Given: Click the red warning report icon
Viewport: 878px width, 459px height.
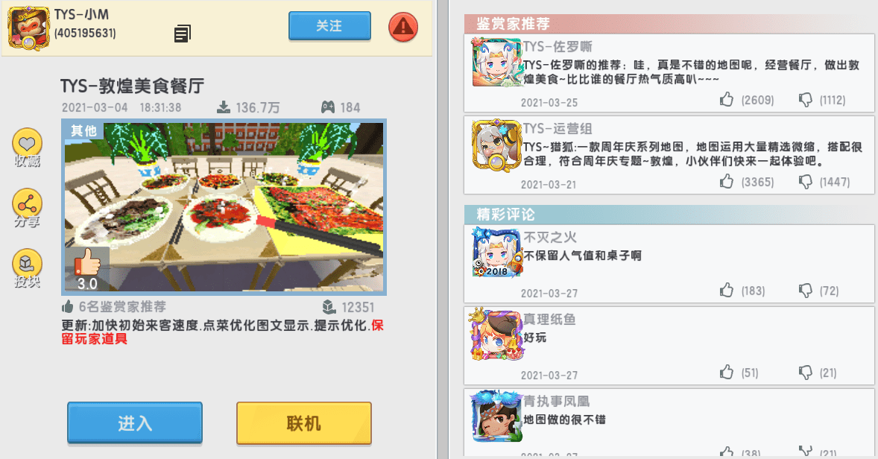Looking at the screenshot, I should coord(403,26).
